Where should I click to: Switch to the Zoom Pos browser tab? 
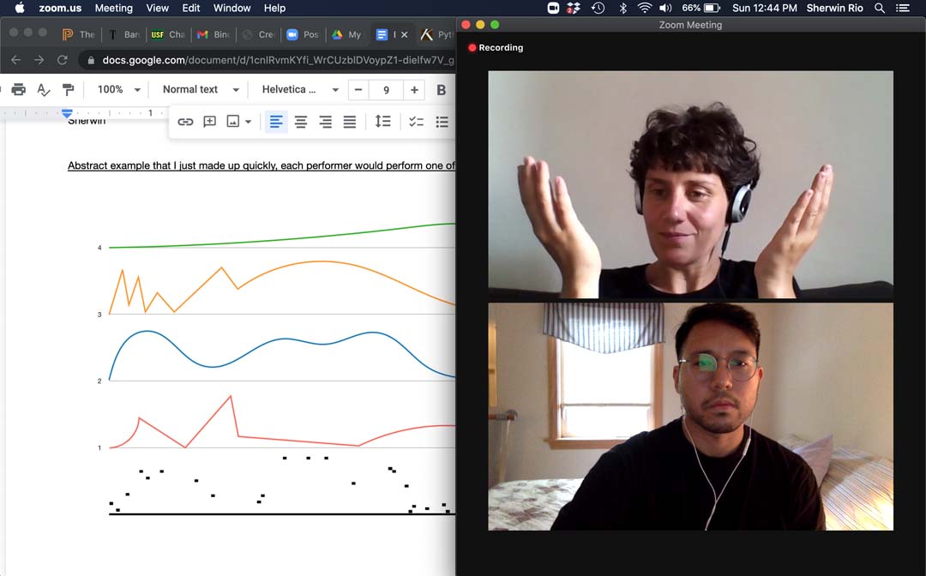point(303,34)
